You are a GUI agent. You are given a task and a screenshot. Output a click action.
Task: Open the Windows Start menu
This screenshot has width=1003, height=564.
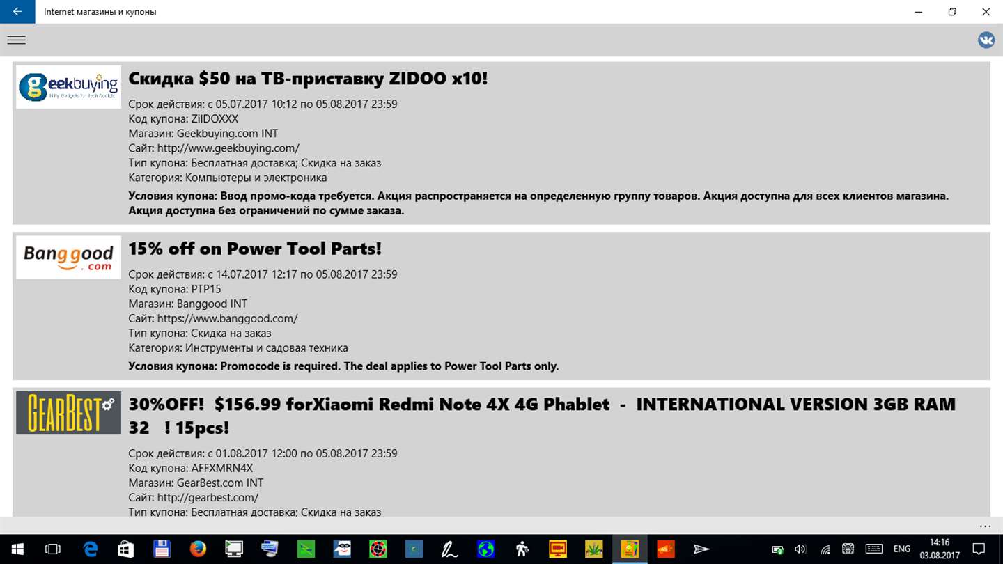(x=17, y=549)
